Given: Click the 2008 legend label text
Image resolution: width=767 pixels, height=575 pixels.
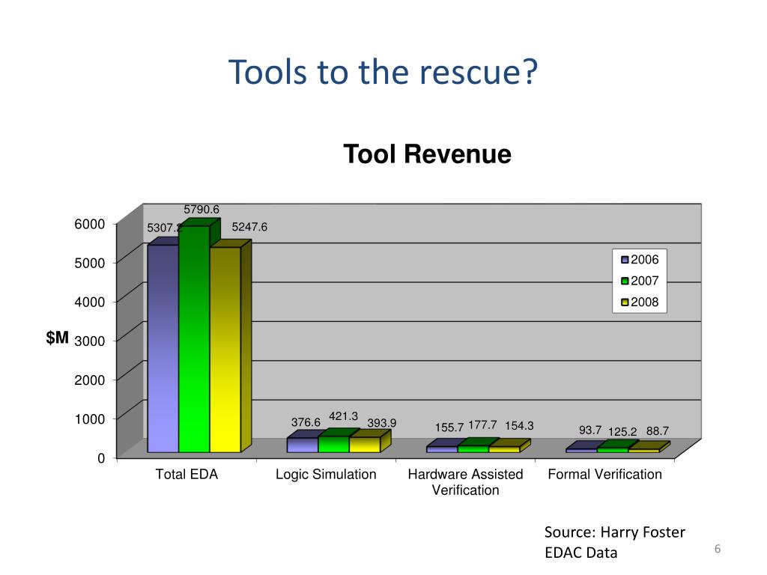Looking at the screenshot, I should click(645, 302).
